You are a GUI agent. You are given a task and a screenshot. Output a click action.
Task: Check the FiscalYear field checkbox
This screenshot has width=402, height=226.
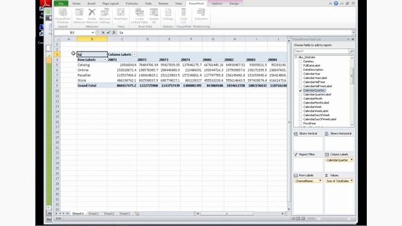[300, 124]
